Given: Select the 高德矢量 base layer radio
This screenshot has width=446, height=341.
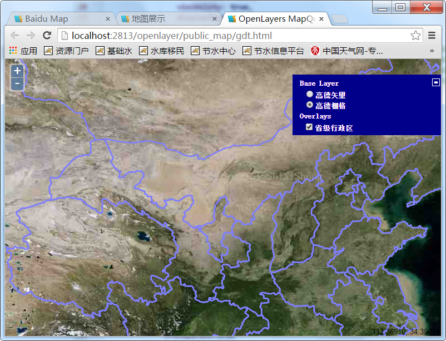Looking at the screenshot, I should click(310, 94).
